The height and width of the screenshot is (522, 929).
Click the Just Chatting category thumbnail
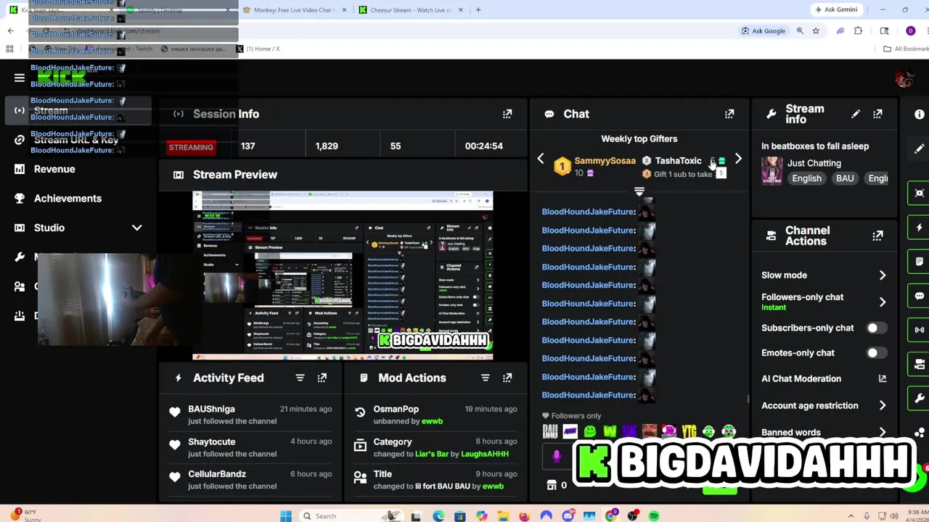coord(772,171)
